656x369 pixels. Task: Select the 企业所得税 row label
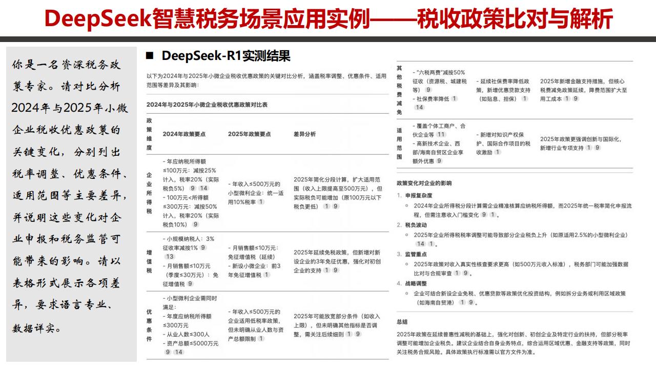coord(149,192)
